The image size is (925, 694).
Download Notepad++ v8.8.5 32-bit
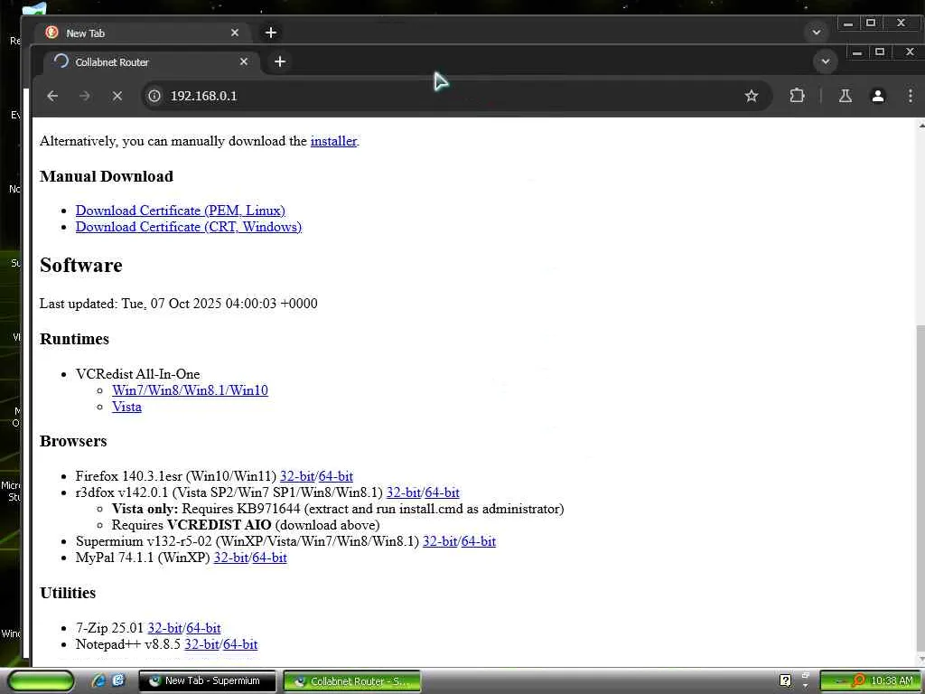tap(201, 645)
